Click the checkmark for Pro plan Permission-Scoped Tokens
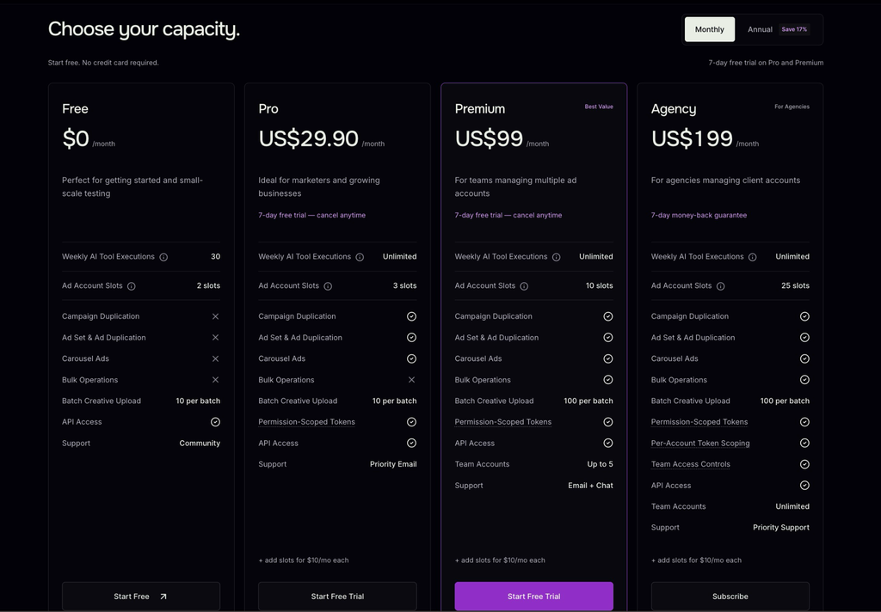881x612 pixels. (412, 422)
